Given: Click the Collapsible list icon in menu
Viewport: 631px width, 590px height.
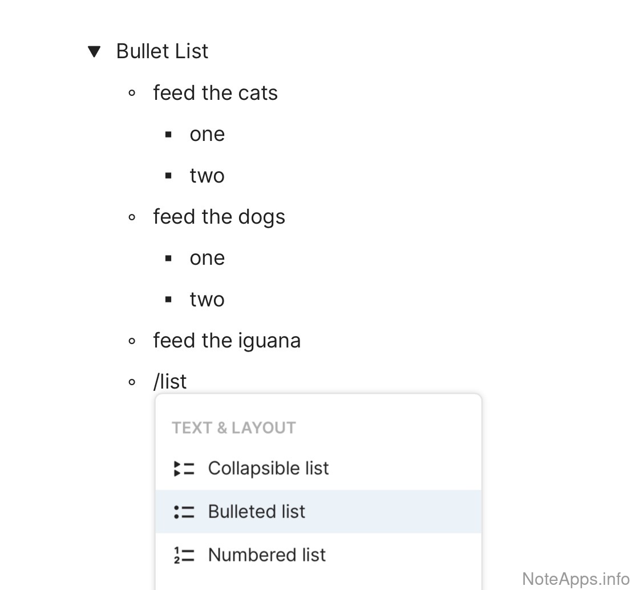Looking at the screenshot, I should click(184, 468).
